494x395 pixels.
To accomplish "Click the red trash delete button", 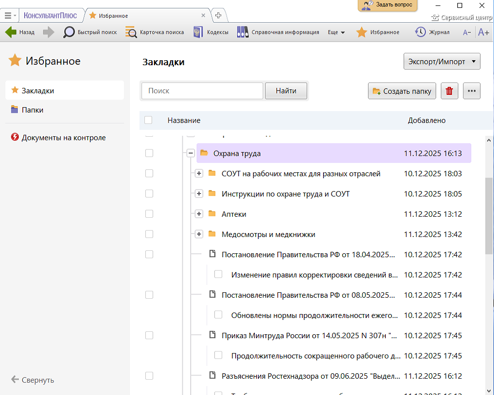I will (x=450, y=91).
